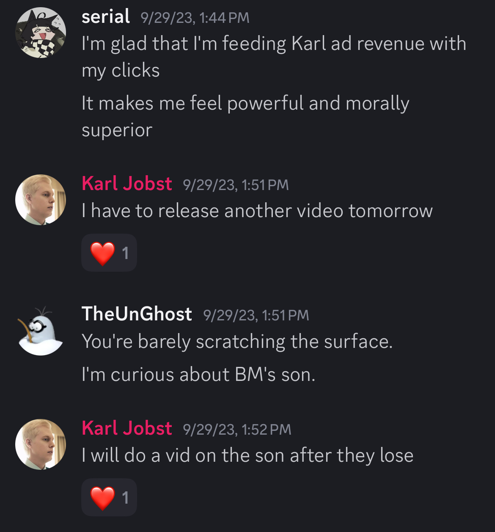Screen dimensions: 495x532
Task: Select the "You're barely scratching the surface" message
Action: coord(237,342)
